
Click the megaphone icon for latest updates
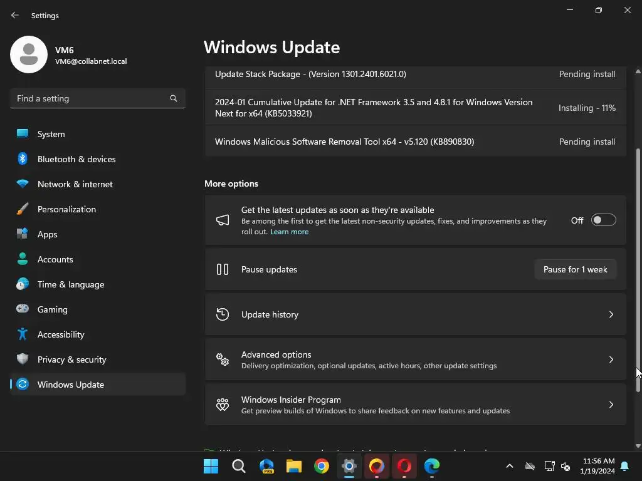pos(223,220)
